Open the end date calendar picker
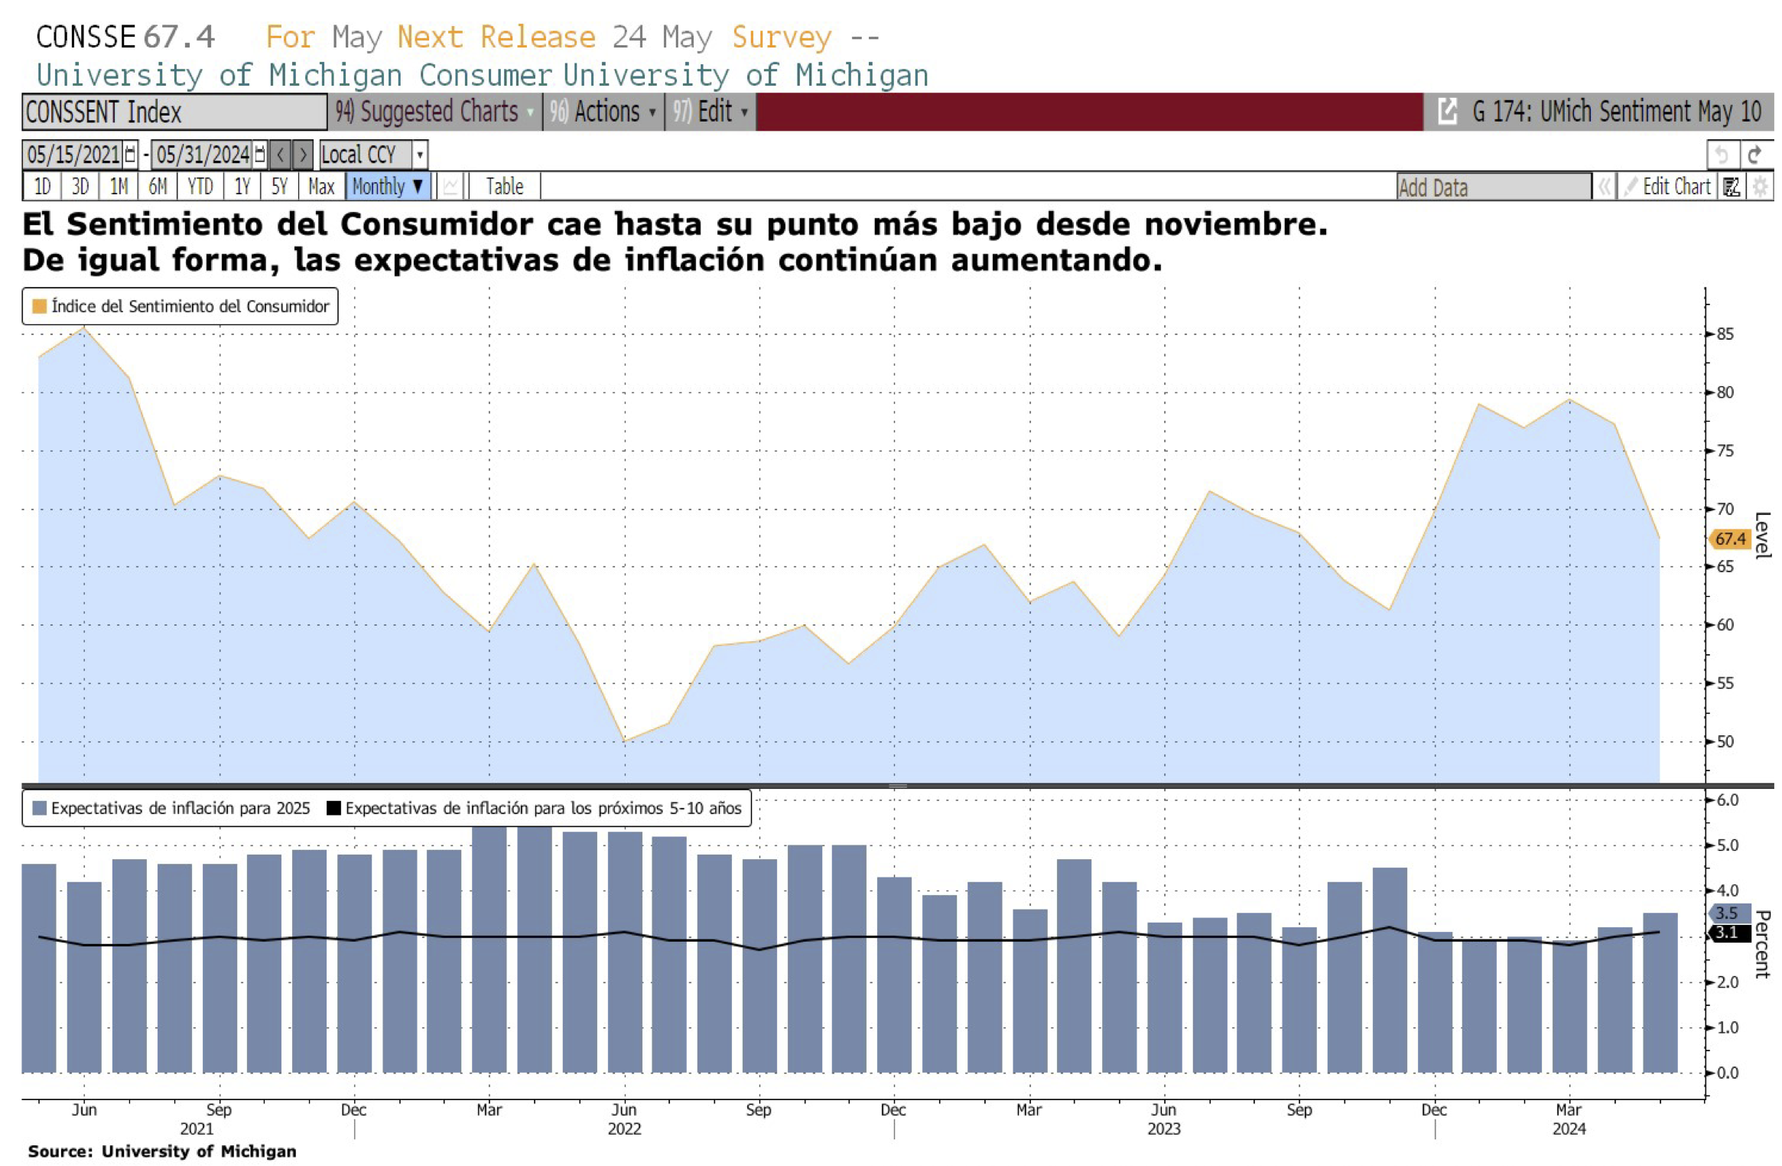This screenshot has height=1166, width=1782. (260, 155)
